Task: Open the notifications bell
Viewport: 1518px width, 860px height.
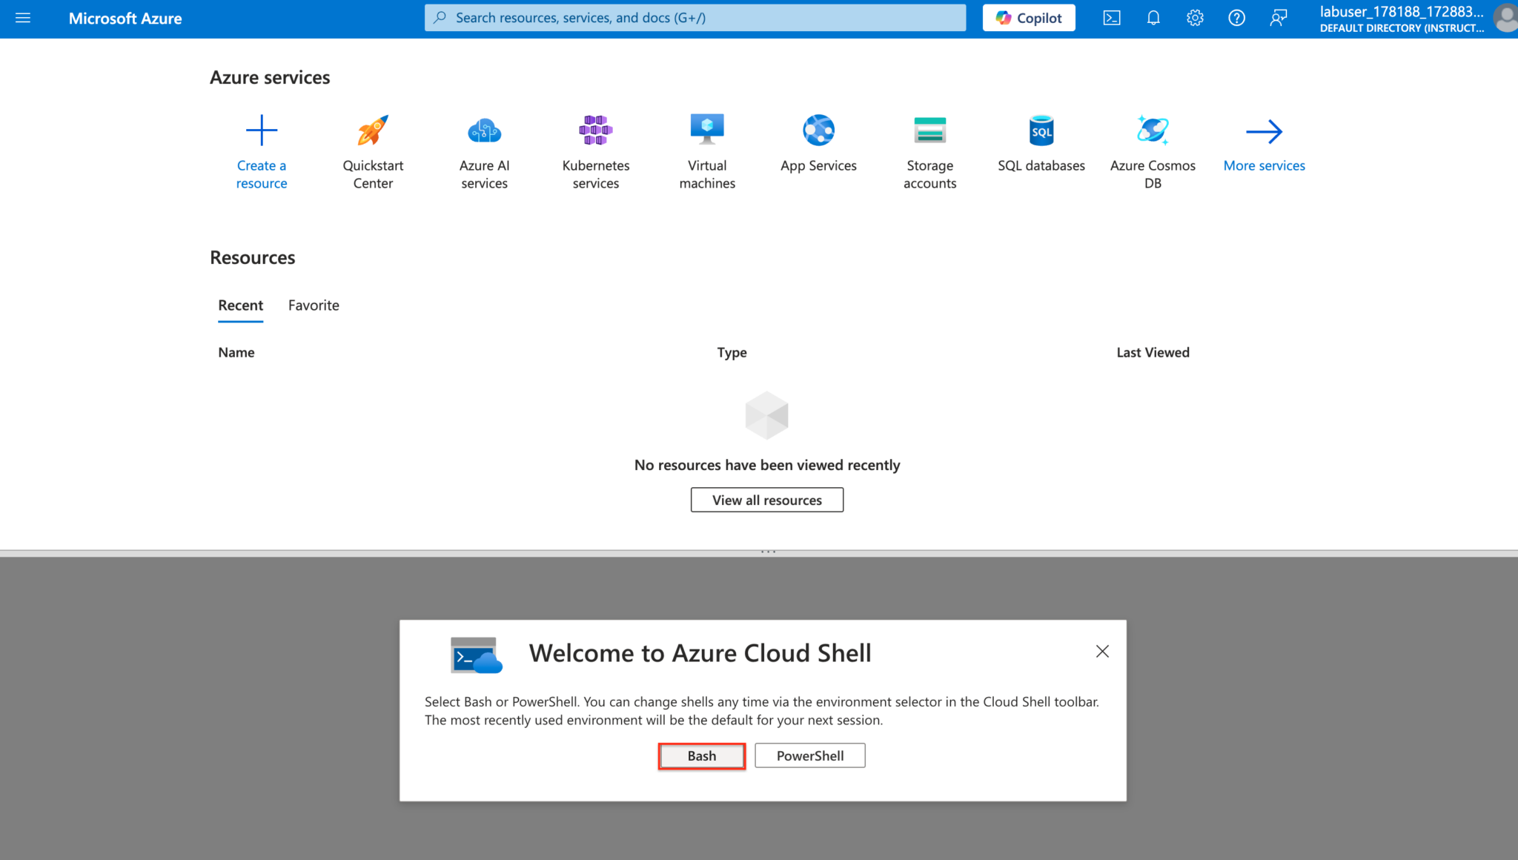Action: pyautogui.click(x=1153, y=17)
